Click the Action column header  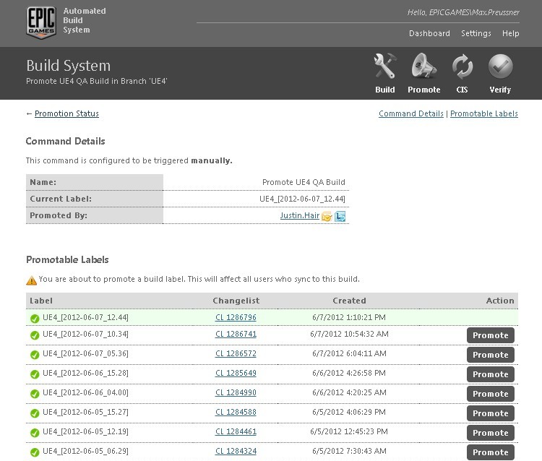[500, 301]
